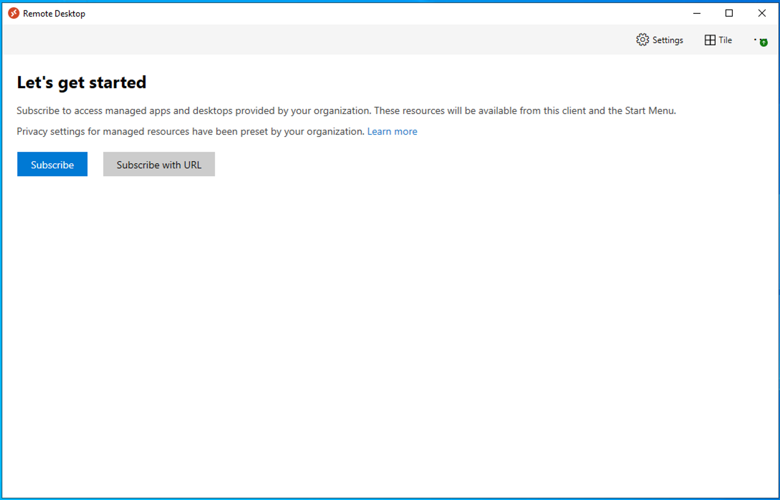Minimize the Remote Desktop window
Viewport: 780px width, 500px height.
point(697,13)
